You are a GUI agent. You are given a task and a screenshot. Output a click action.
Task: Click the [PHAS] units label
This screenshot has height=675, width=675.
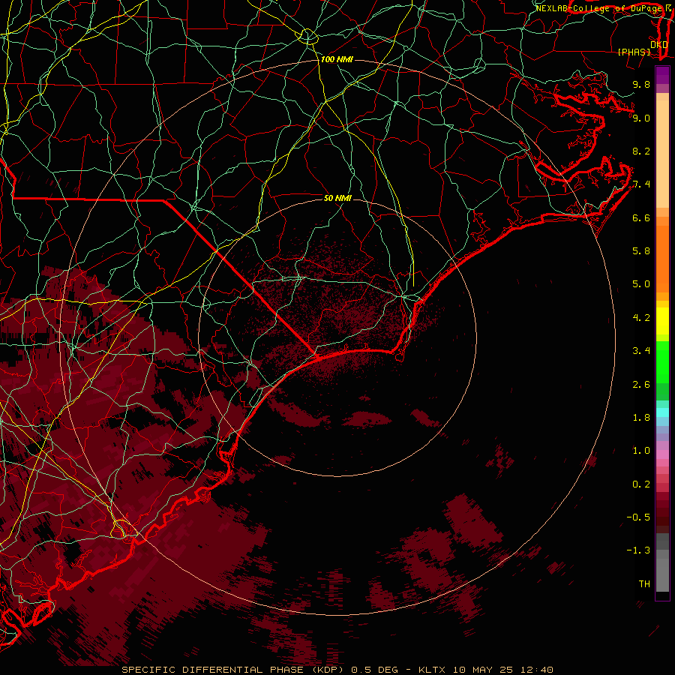(x=634, y=52)
